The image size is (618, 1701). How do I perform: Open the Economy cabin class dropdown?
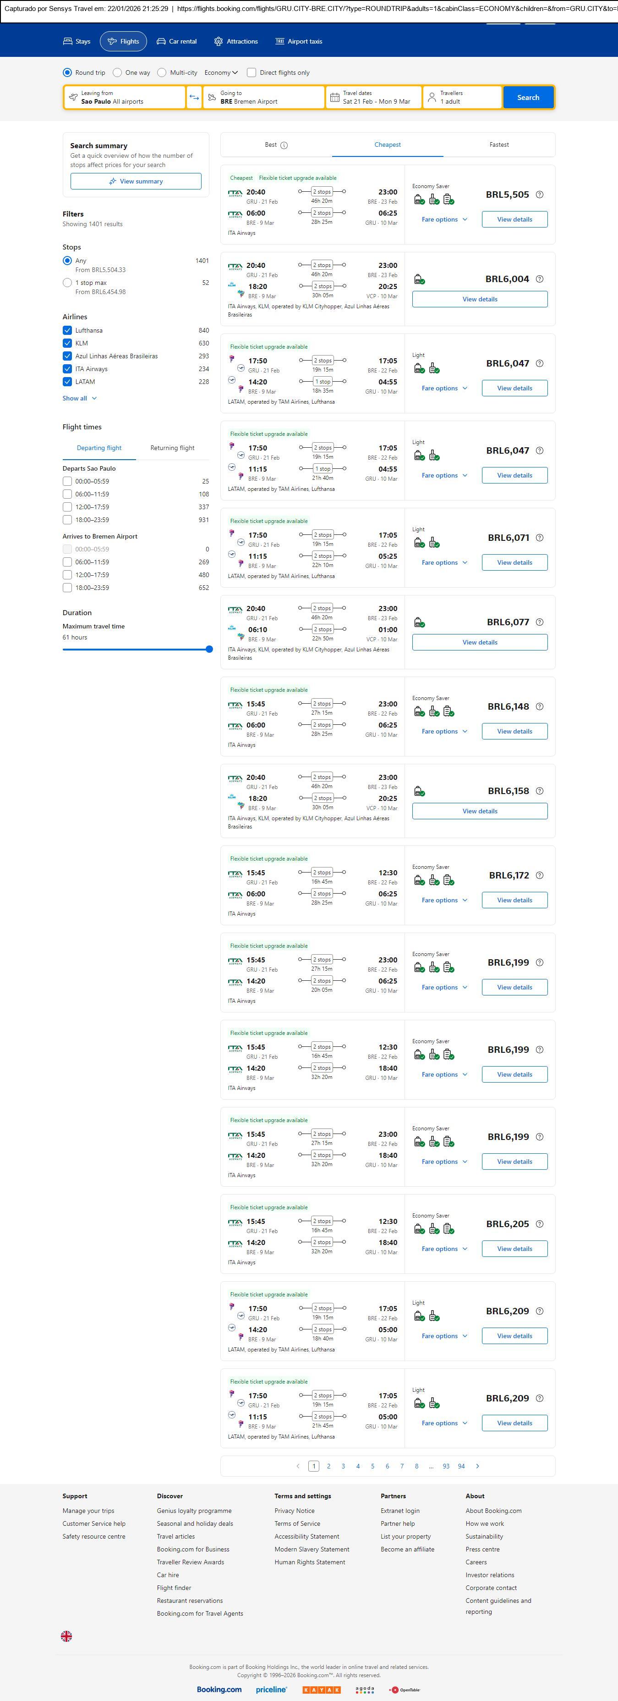click(x=221, y=72)
